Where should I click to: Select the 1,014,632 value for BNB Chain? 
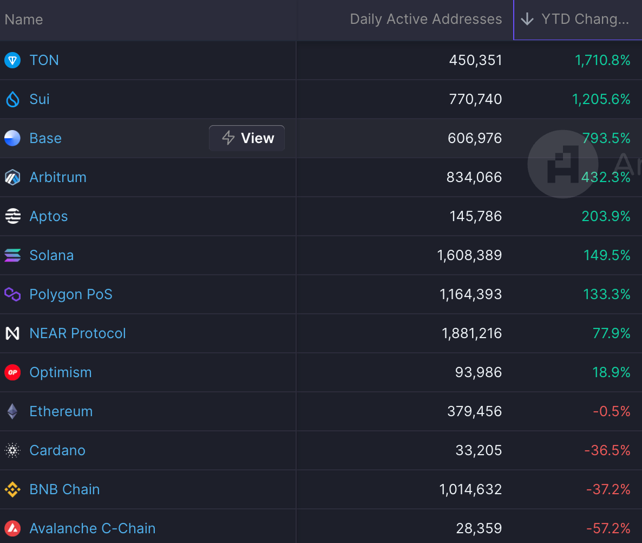point(470,489)
